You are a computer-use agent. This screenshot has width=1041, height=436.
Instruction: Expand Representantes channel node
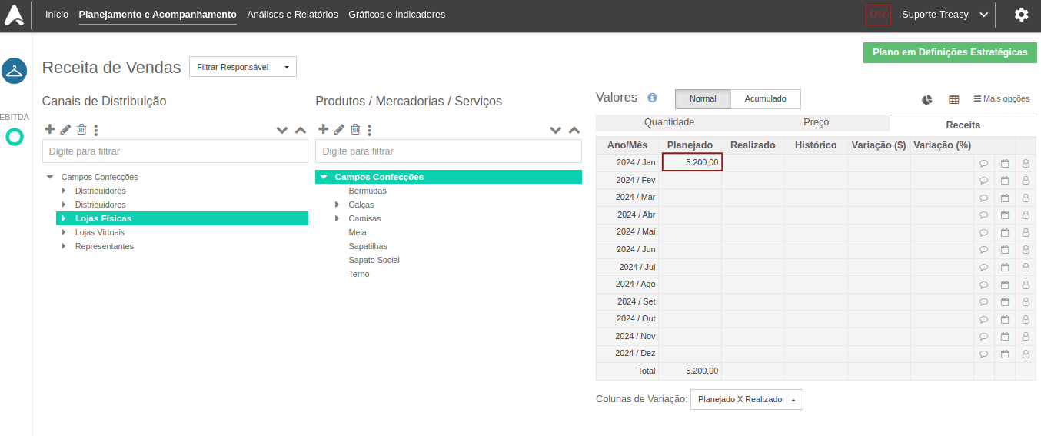point(64,246)
